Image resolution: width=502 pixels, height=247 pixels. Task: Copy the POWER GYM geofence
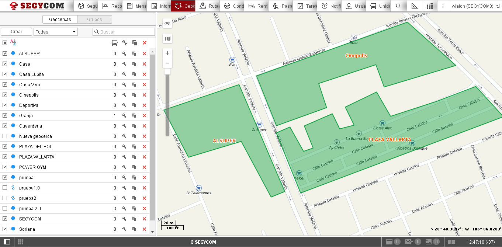(x=135, y=167)
